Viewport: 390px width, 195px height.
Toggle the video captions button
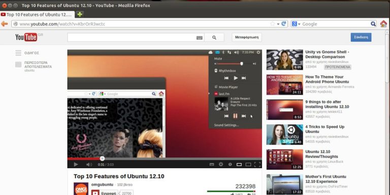pyautogui.click(x=212, y=165)
